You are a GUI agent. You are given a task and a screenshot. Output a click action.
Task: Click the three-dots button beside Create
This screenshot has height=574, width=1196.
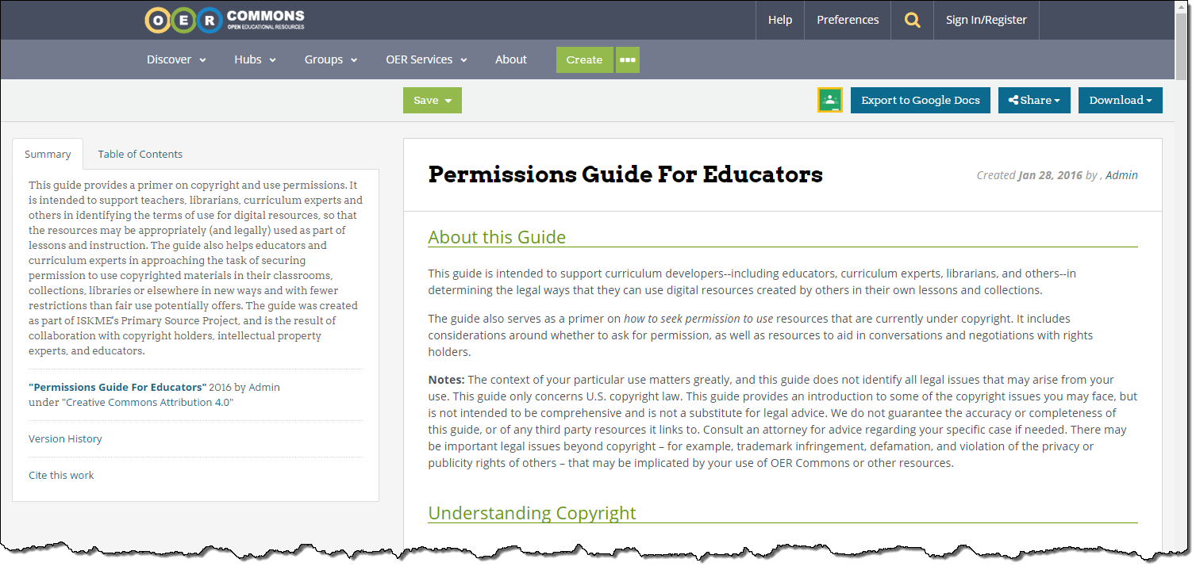point(628,60)
